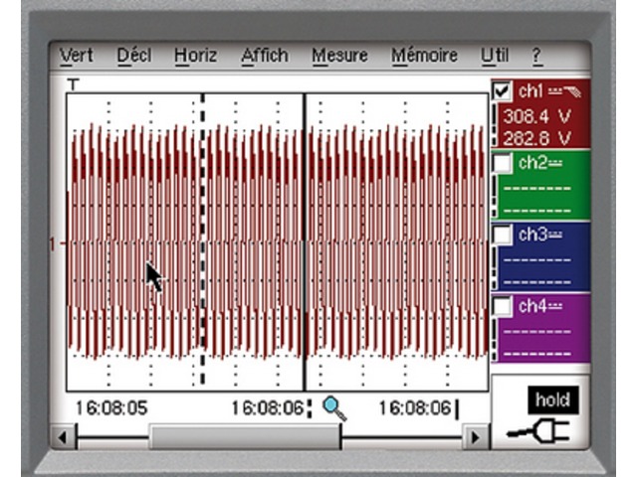637x477 pixels.
Task: Expand the Affich display menu
Action: [x=265, y=56]
